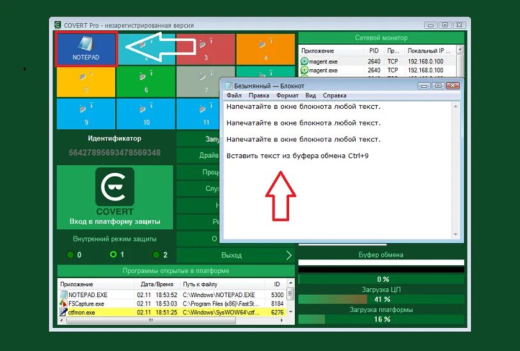Click the white clipboard text field
Image resolution: width=520 pixels, height=351 pixels.
point(381,263)
